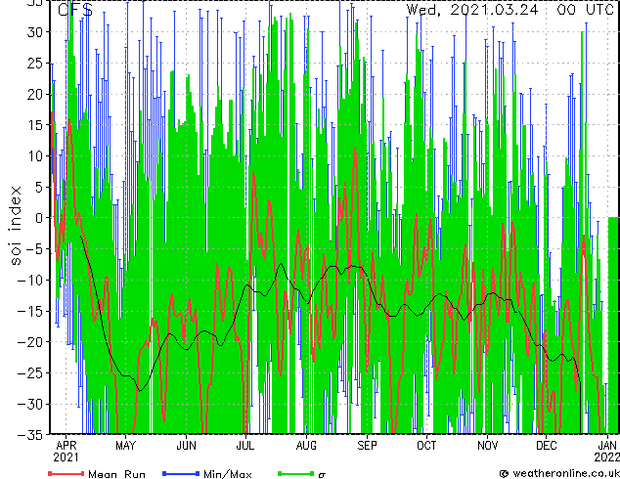Click the 'Min/Max' legend label

(x=227, y=474)
